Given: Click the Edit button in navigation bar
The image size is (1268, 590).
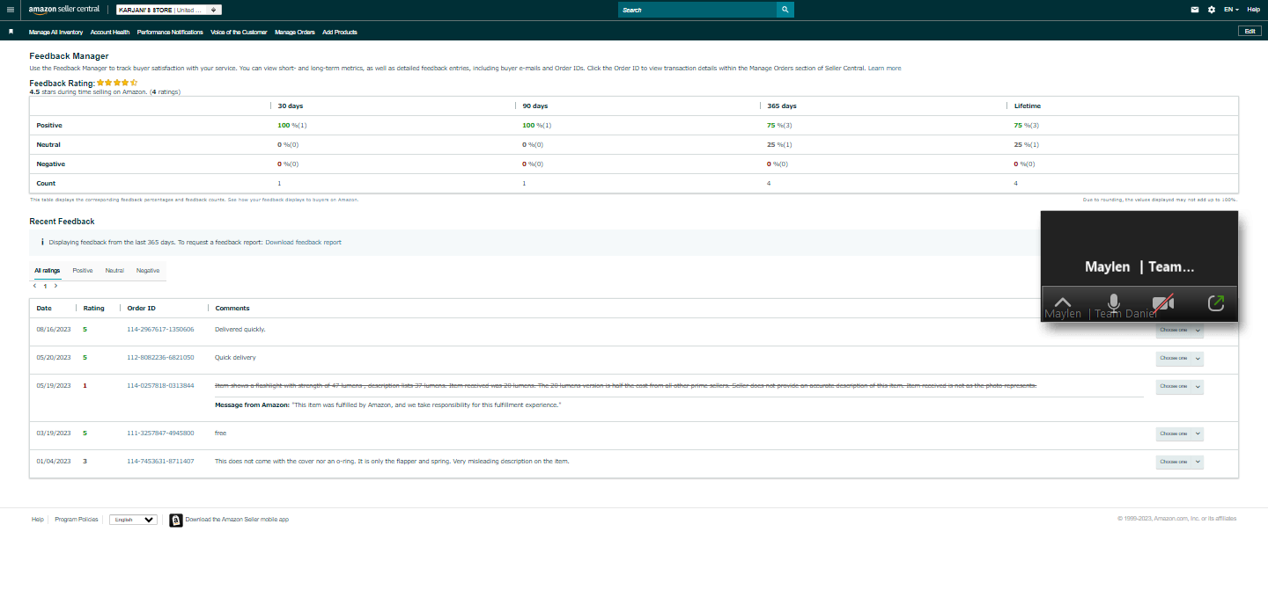Looking at the screenshot, I should tap(1250, 31).
